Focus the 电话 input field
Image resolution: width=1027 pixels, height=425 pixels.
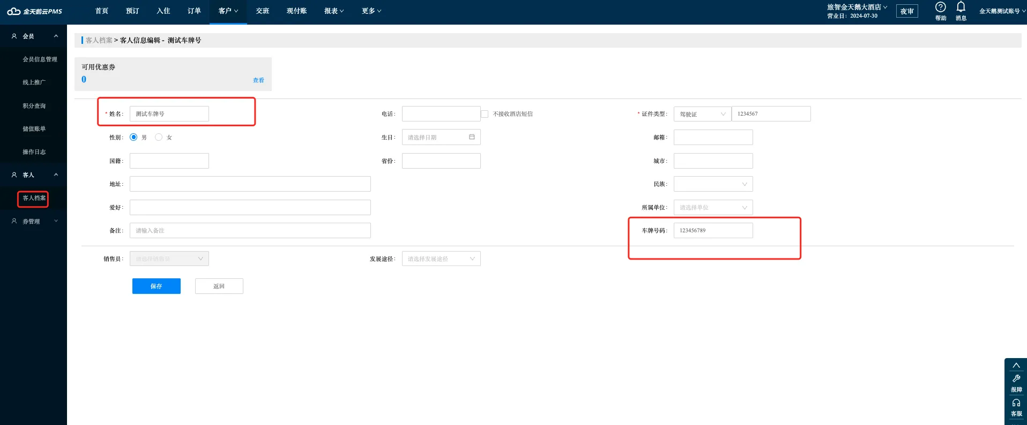441,114
